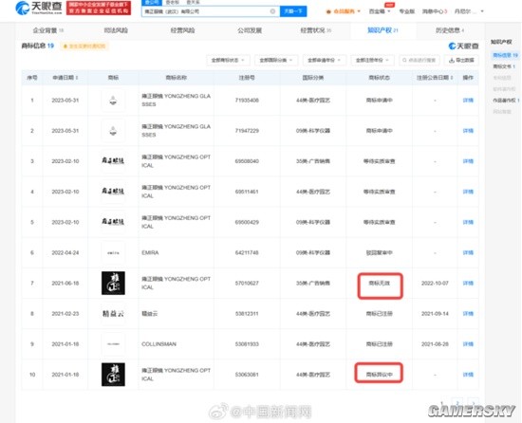522x423 pixels.
Task: Expand the 全部商标状态 filter dropdown
Action: coord(228,60)
